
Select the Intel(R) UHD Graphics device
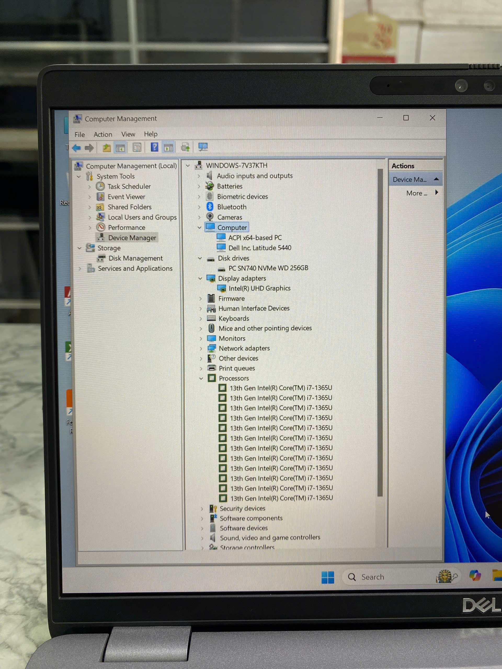pyautogui.click(x=259, y=288)
